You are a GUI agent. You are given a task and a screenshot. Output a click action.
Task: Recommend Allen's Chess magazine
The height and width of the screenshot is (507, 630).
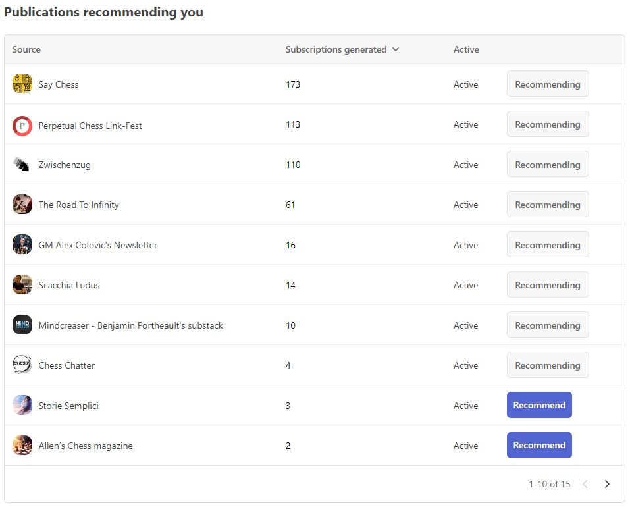coord(539,445)
